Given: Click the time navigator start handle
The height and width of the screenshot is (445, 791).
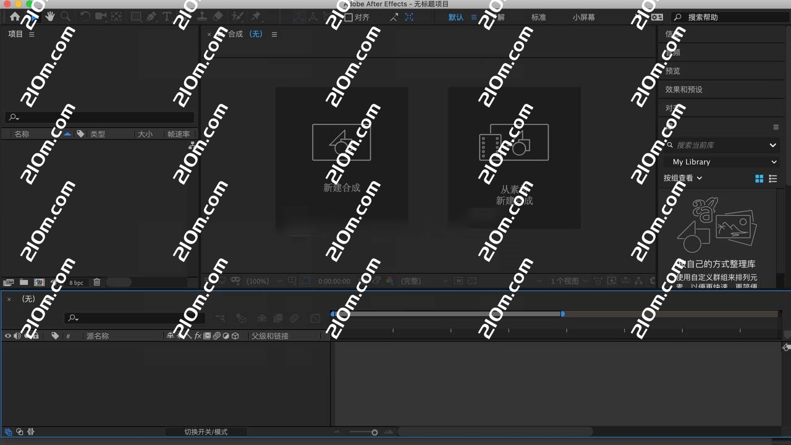Looking at the screenshot, I should (x=332, y=314).
